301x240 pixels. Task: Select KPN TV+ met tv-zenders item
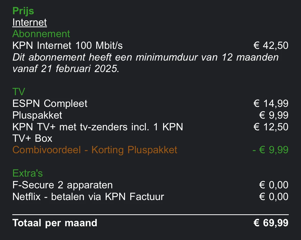(x=98, y=127)
